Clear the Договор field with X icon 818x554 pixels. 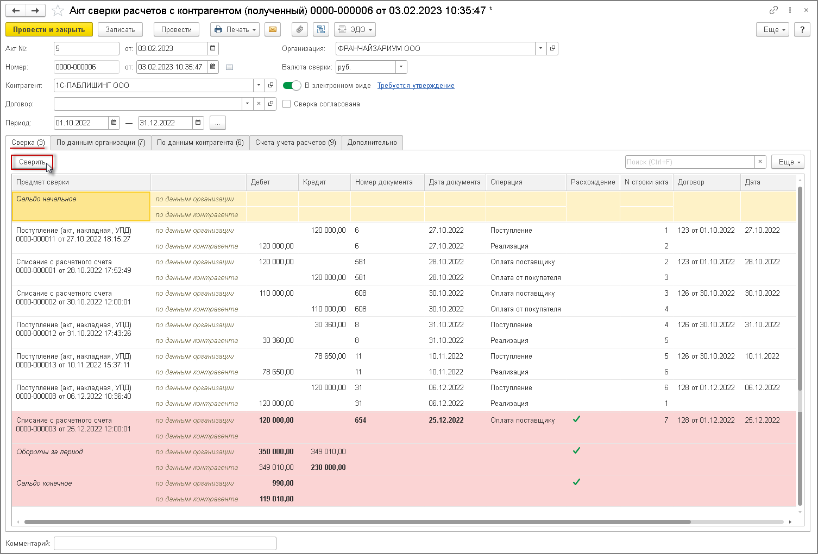pos(259,104)
